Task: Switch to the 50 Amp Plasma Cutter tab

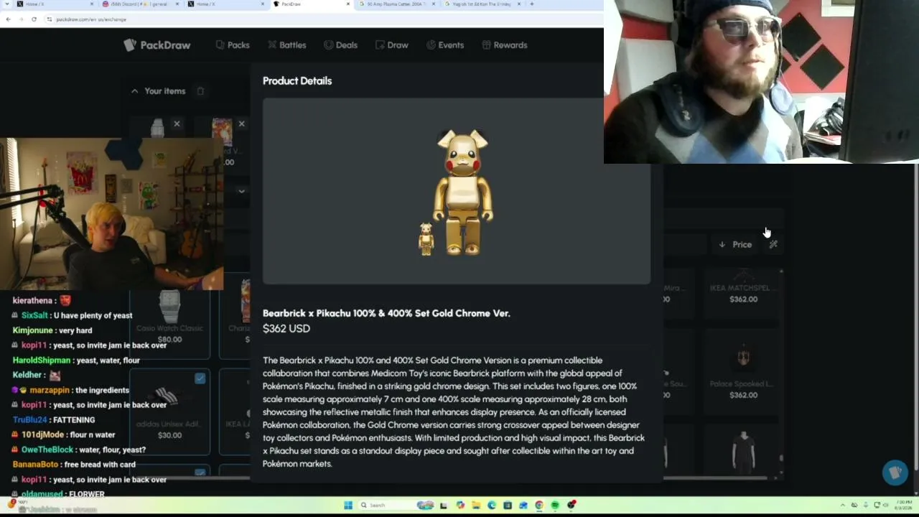Action: 396,4
